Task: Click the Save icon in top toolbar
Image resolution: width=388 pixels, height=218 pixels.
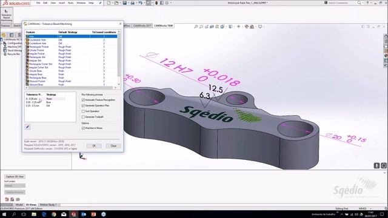Action: click(x=125, y=3)
